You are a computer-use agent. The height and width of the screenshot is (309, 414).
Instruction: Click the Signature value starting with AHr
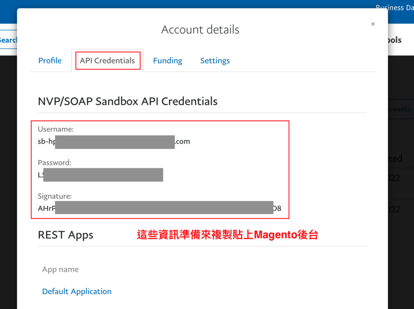(159, 208)
